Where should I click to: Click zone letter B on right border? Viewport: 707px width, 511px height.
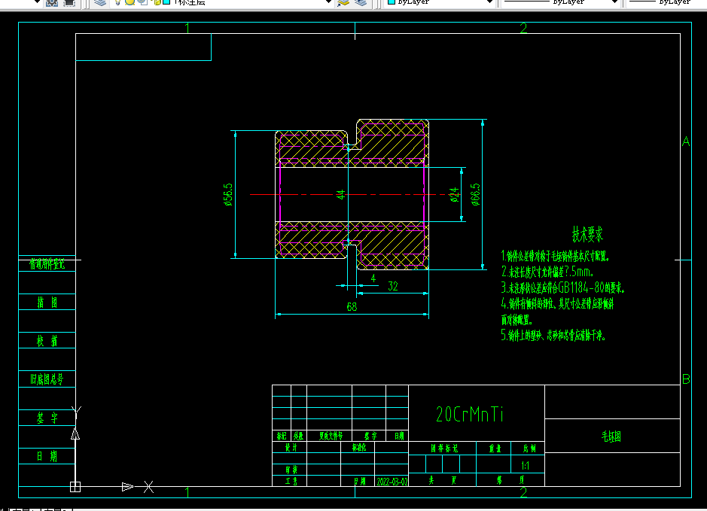pyautogui.click(x=686, y=379)
